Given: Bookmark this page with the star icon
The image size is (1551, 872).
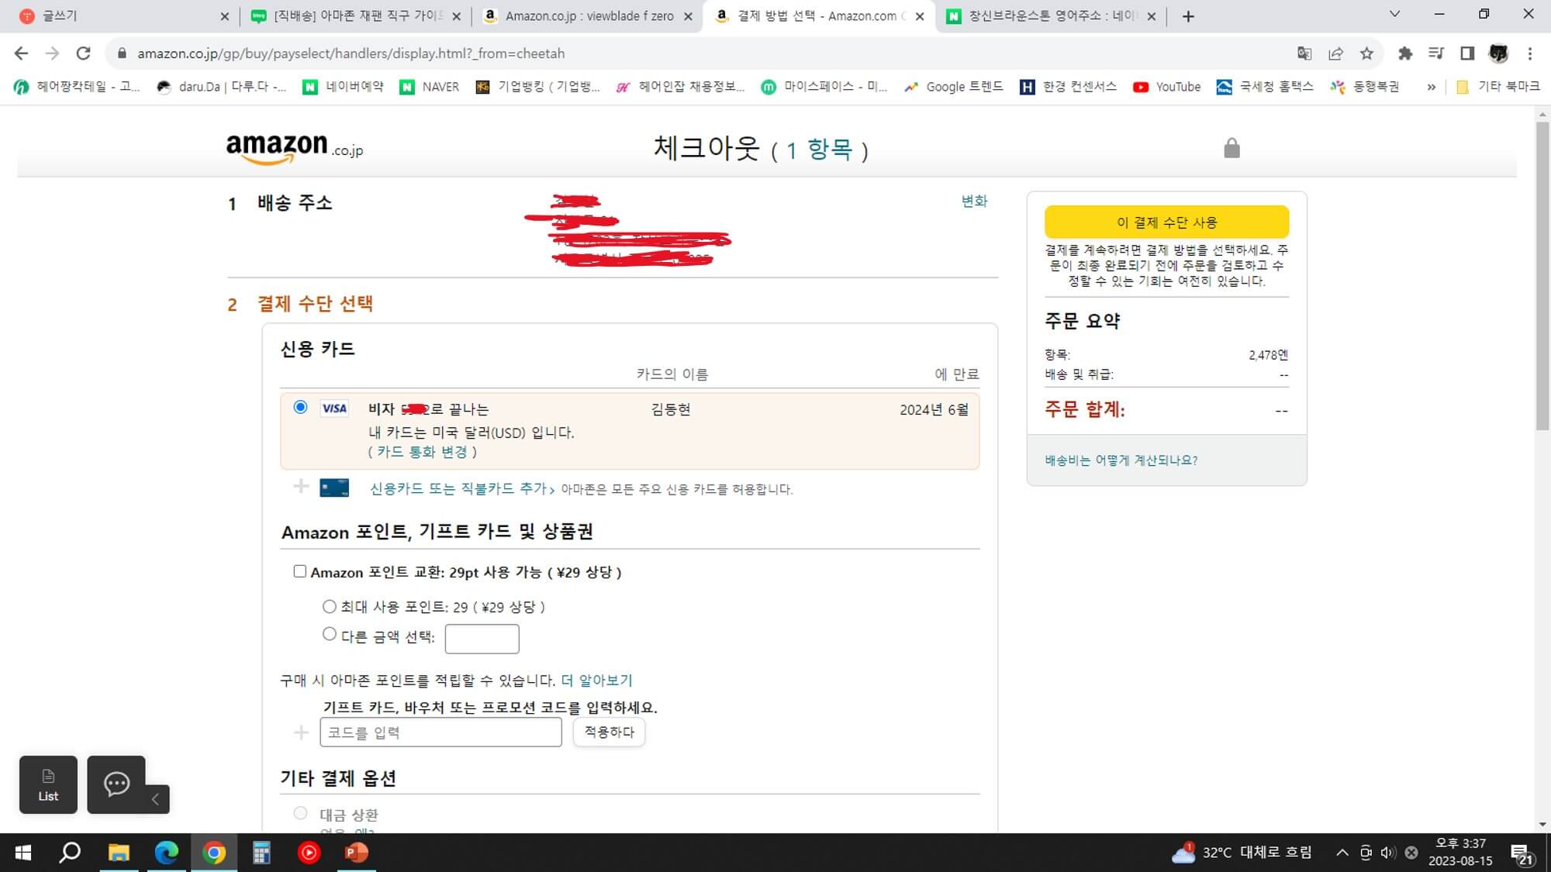Looking at the screenshot, I should click(1366, 53).
